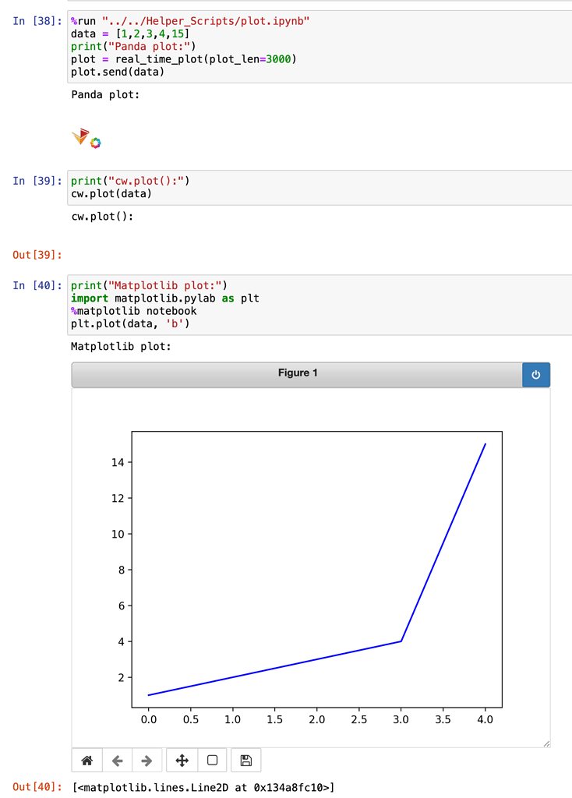
Task: Stop figure interaction with the blue power button
Action: click(536, 375)
